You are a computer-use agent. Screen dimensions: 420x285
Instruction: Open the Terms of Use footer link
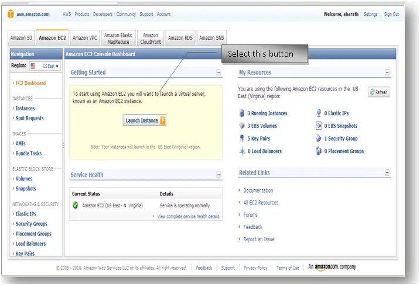[x=288, y=268]
